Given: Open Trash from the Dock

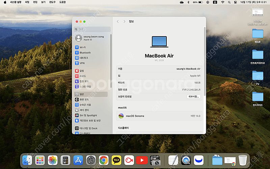Looking at the screenshot, I should (x=243, y=160).
